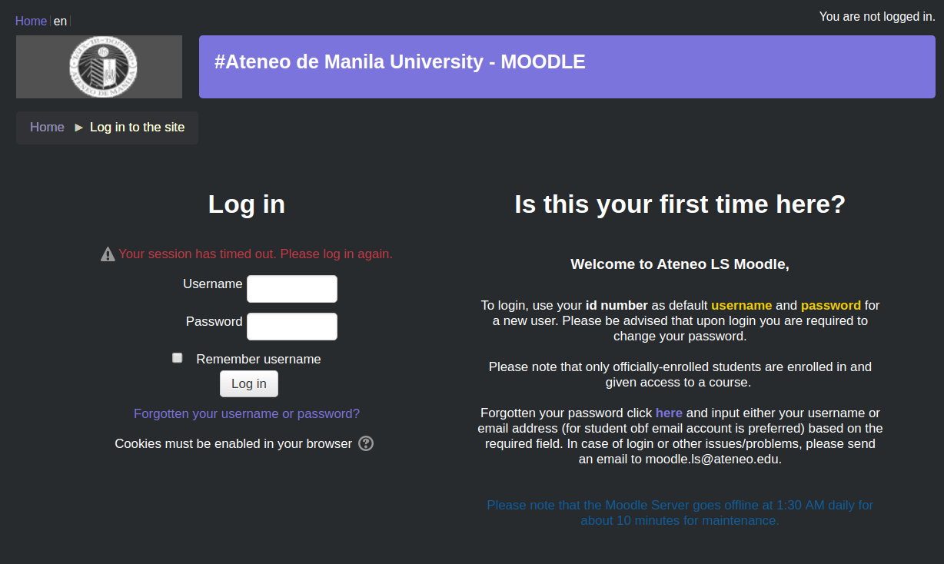
Task: Open the en language option
Action: tap(60, 21)
